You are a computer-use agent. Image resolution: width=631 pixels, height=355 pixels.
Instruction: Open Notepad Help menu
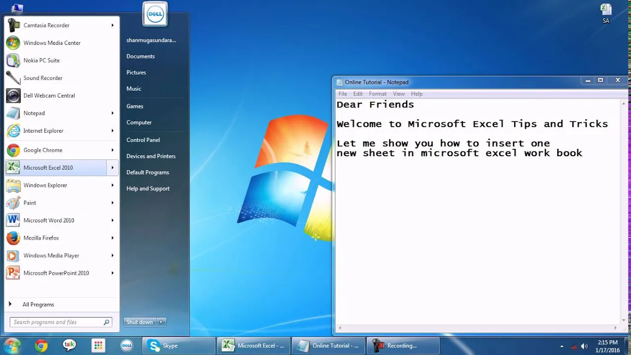coord(417,94)
